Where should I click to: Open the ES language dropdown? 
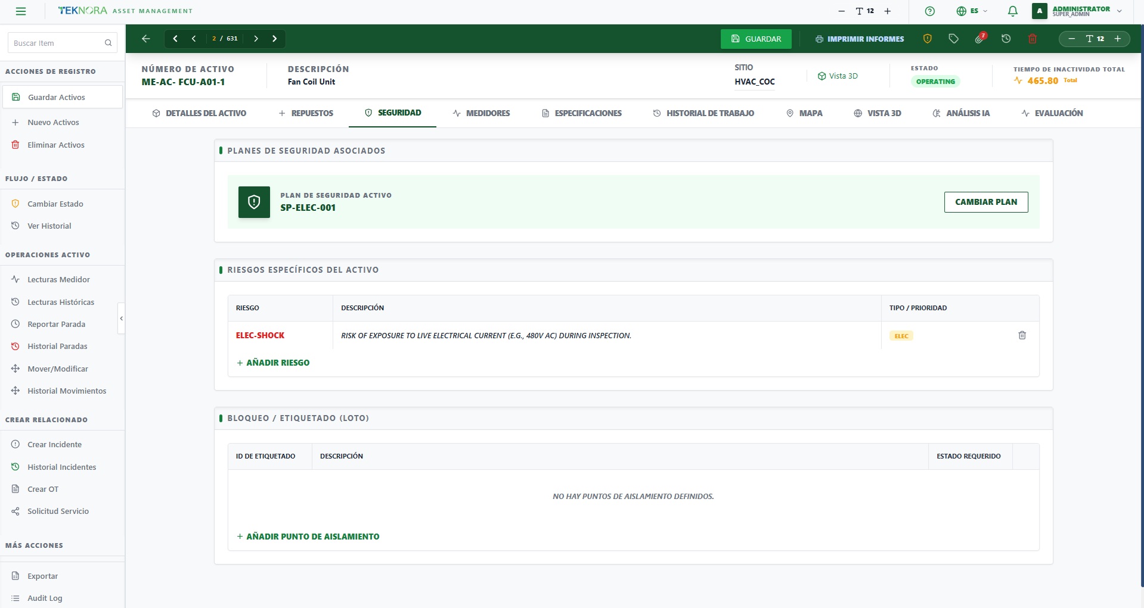point(972,11)
